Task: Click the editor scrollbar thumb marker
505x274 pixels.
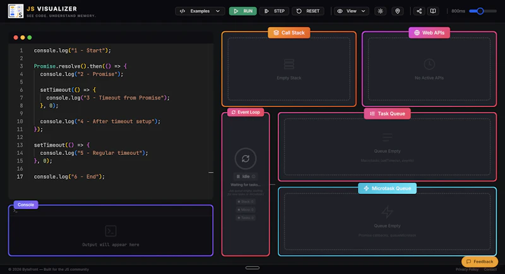Action: (x=211, y=173)
